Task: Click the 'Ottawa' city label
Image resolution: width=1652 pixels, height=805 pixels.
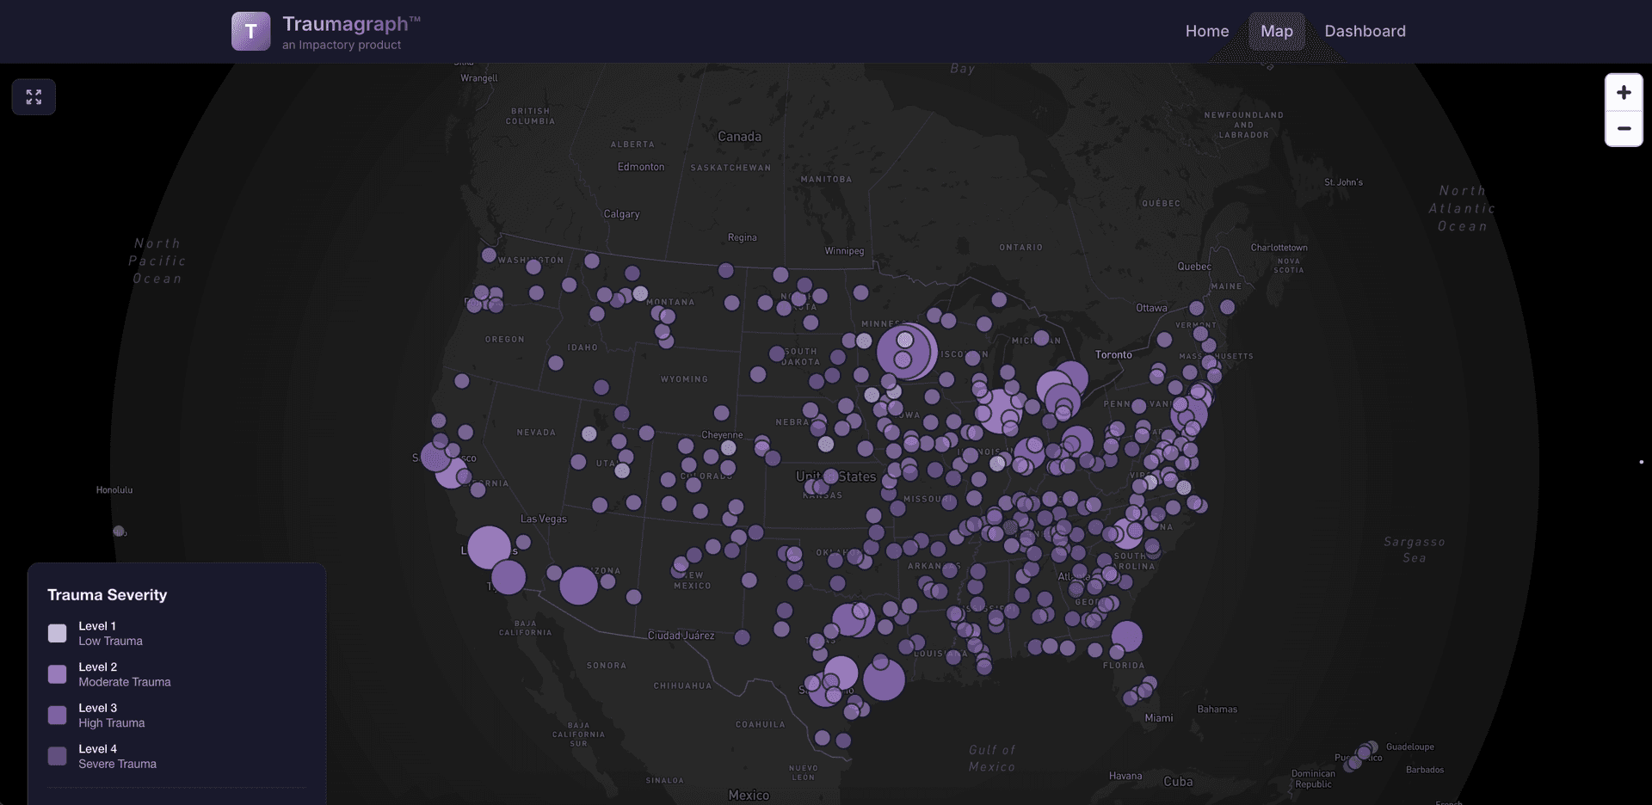Action: click(x=1151, y=308)
